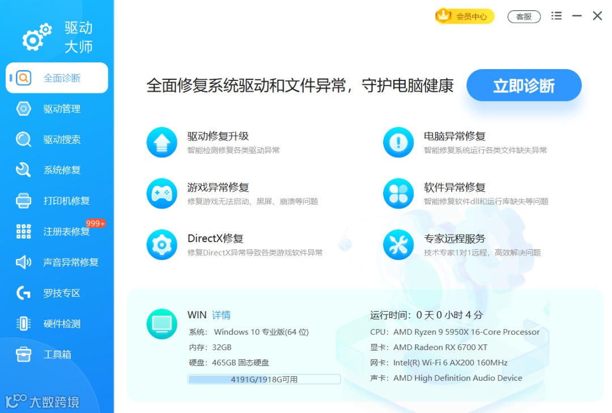Contact support via 客服 button
The width and height of the screenshot is (612, 413).
[524, 16]
